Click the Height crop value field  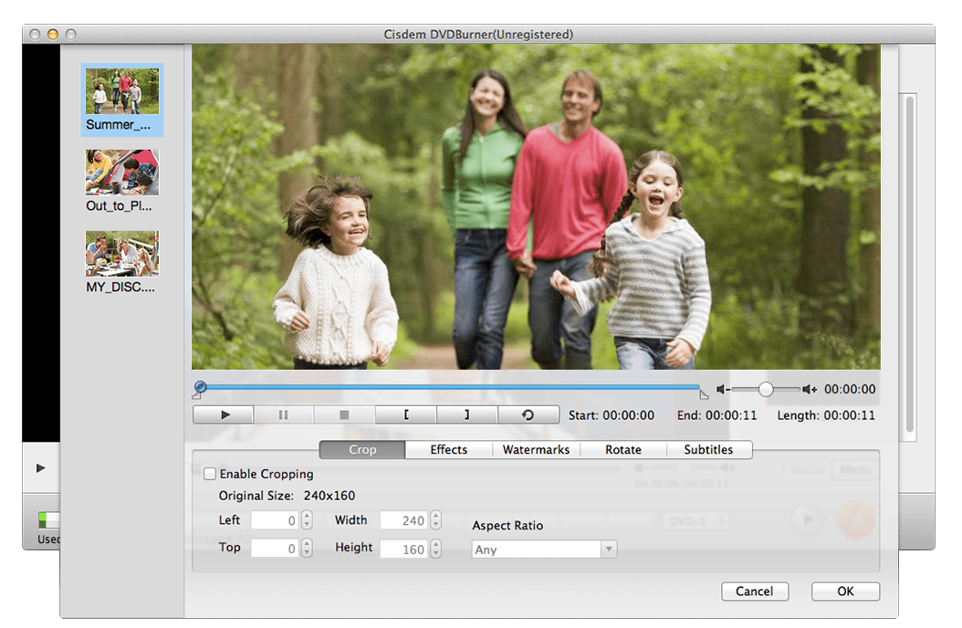tap(403, 549)
